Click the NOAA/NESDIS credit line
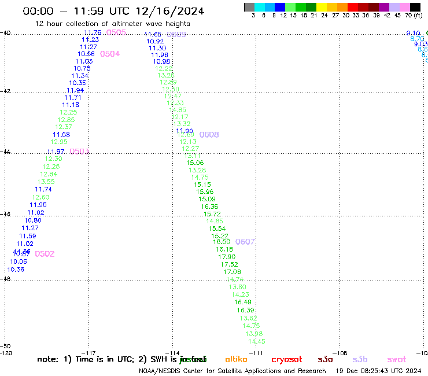The image size is (428, 376). point(233,371)
